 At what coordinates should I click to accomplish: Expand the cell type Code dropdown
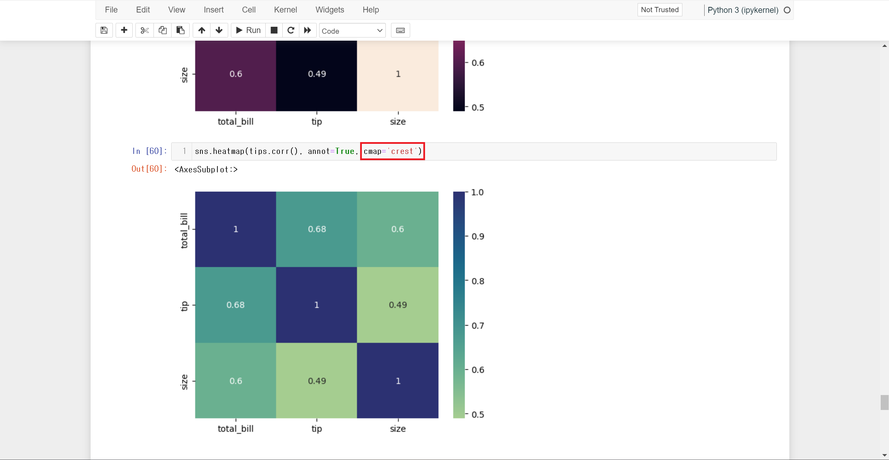[x=352, y=31]
